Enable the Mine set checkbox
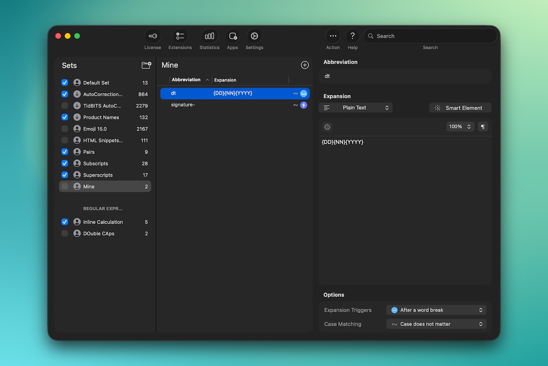Screen dimensions: 548x366 (65, 186)
